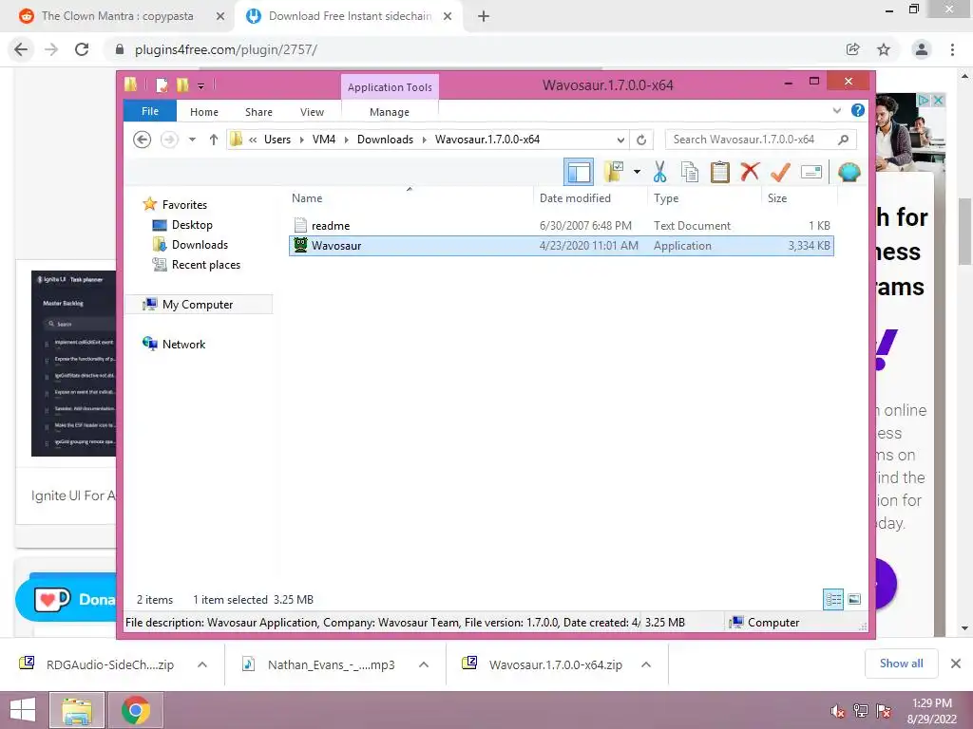The height and width of the screenshot is (729, 973).
Task: Click the Copy icon in Explorer toolbar
Action: click(x=690, y=172)
